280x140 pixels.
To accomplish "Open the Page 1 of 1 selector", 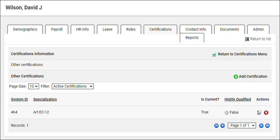I will click(x=242, y=125).
